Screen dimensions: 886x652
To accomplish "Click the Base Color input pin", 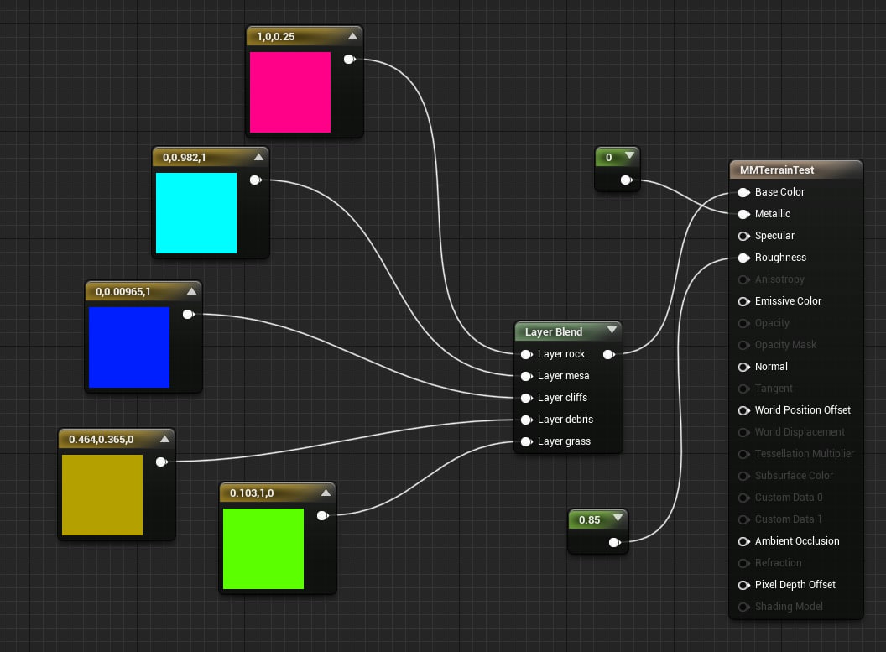I will [744, 192].
